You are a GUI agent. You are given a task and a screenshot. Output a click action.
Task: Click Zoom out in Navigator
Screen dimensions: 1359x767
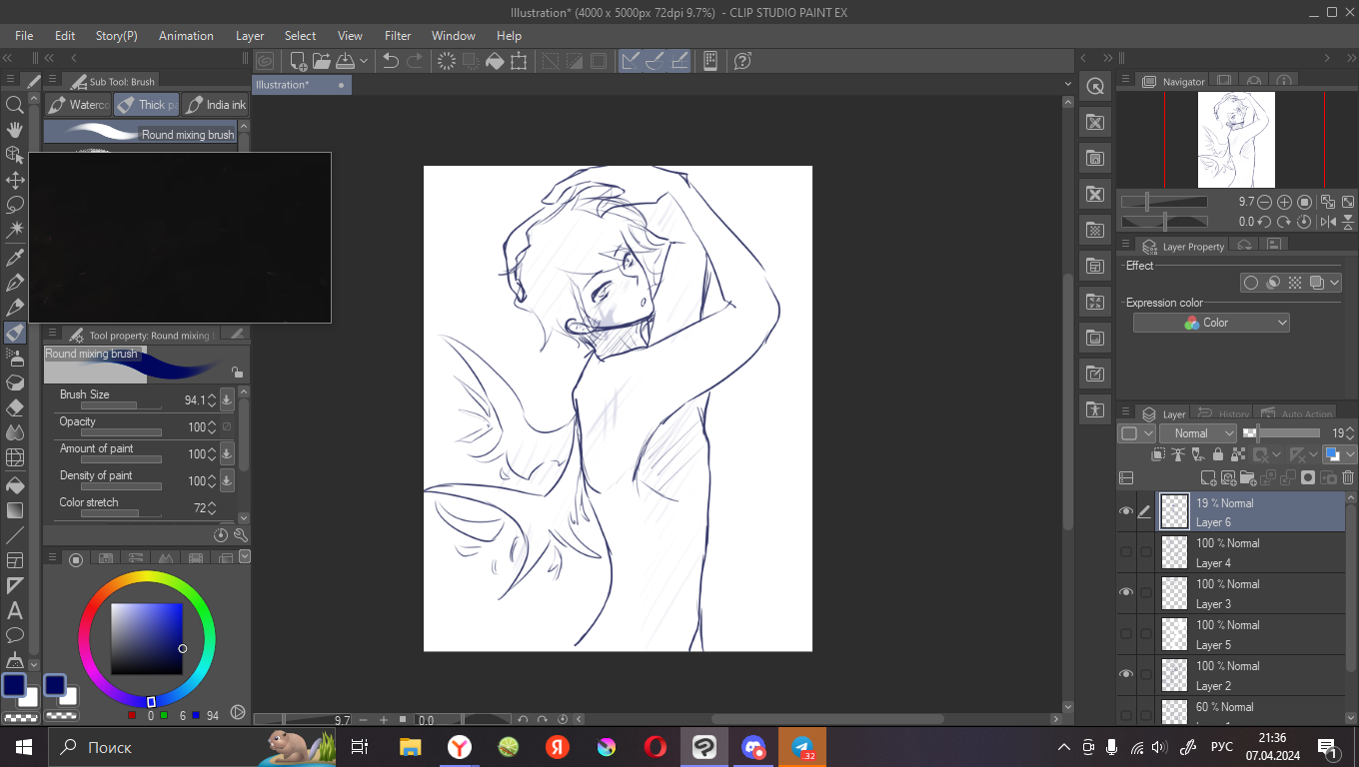click(x=1265, y=202)
